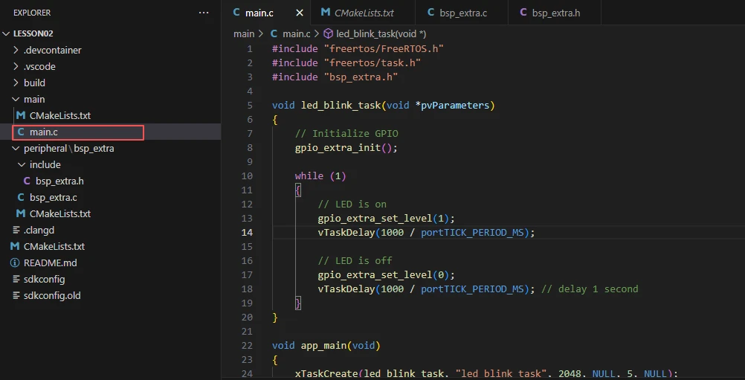The width and height of the screenshot is (745, 380).
Task: Click line number 14 in the gutter
Action: click(x=246, y=232)
